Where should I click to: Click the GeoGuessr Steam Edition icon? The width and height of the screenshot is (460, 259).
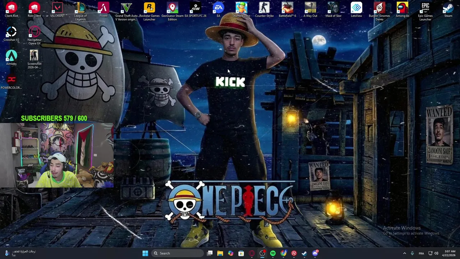172,12
